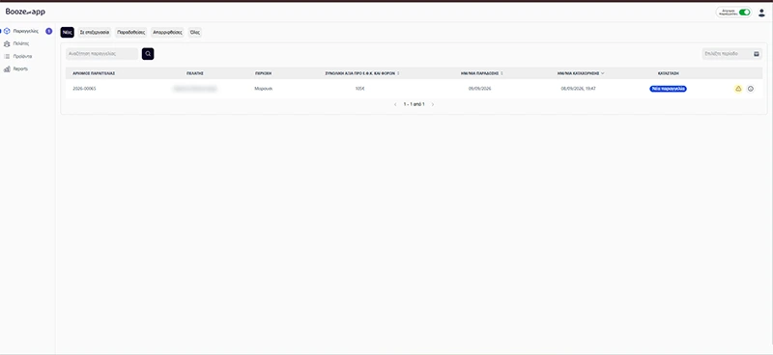This screenshot has width=773, height=355.
Task: Sort by total value column handle
Action: click(x=398, y=73)
